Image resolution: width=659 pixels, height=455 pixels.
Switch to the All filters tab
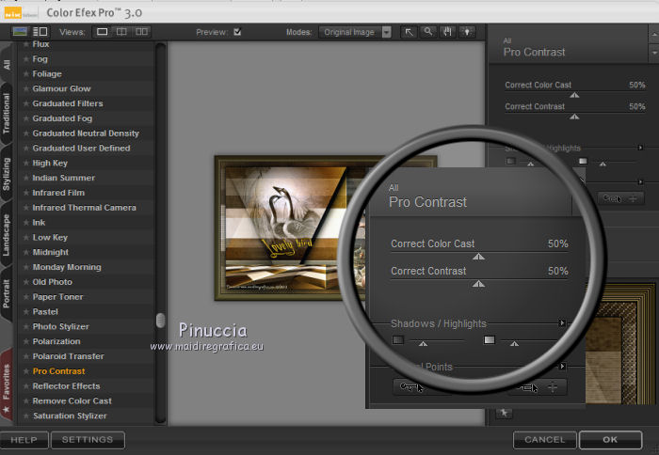pyautogui.click(x=7, y=64)
